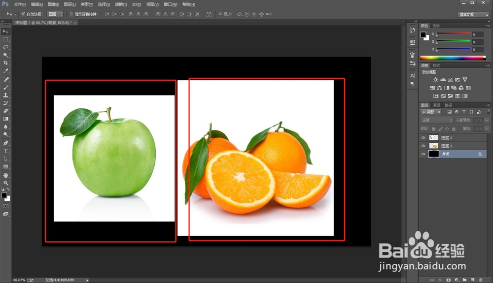Click the R red channel slider
The width and height of the screenshot is (493, 283).
pyautogui.click(x=453, y=34)
